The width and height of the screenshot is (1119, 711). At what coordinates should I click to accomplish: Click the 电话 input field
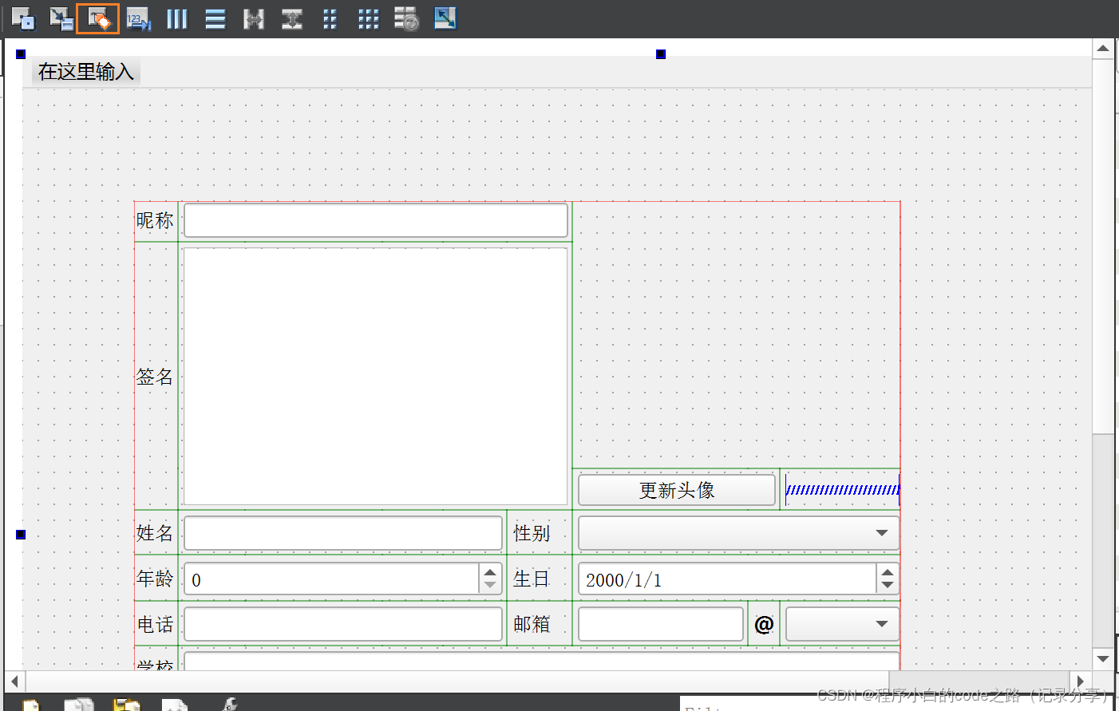(x=343, y=624)
